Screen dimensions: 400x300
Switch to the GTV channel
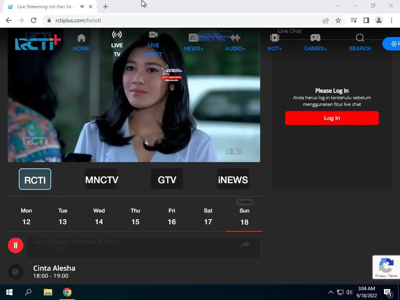click(167, 179)
